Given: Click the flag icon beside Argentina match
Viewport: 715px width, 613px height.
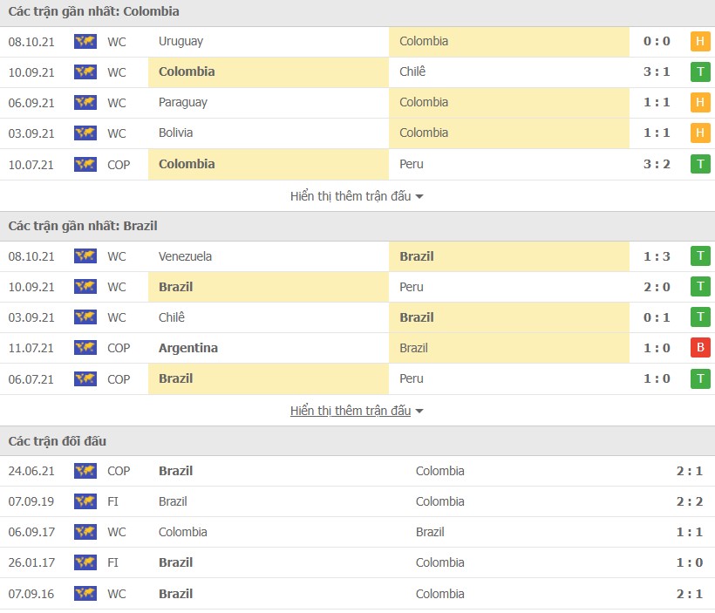Looking at the screenshot, I should pyautogui.click(x=85, y=348).
